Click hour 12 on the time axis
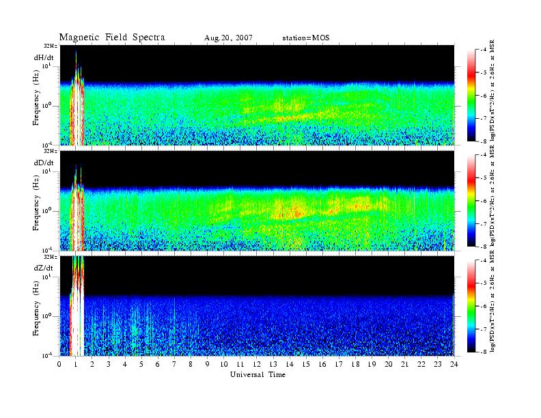Image resolution: width=541 pixels, height=418 pixels. pyautogui.click(x=257, y=365)
